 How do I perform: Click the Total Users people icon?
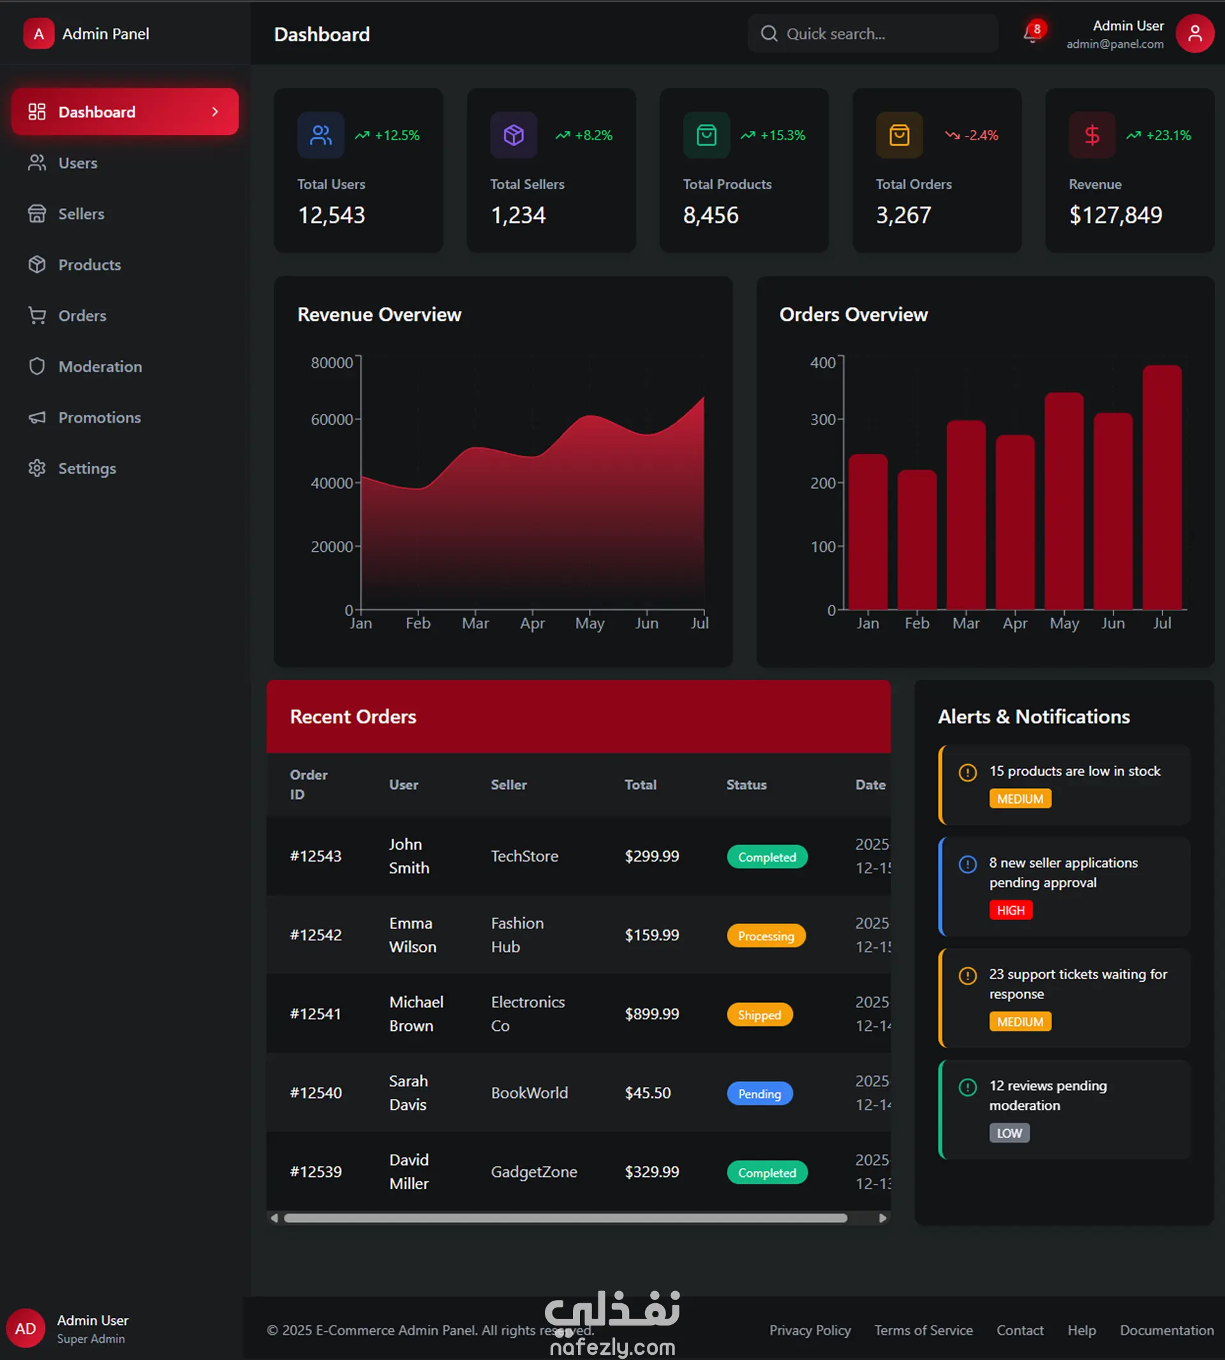pos(321,135)
